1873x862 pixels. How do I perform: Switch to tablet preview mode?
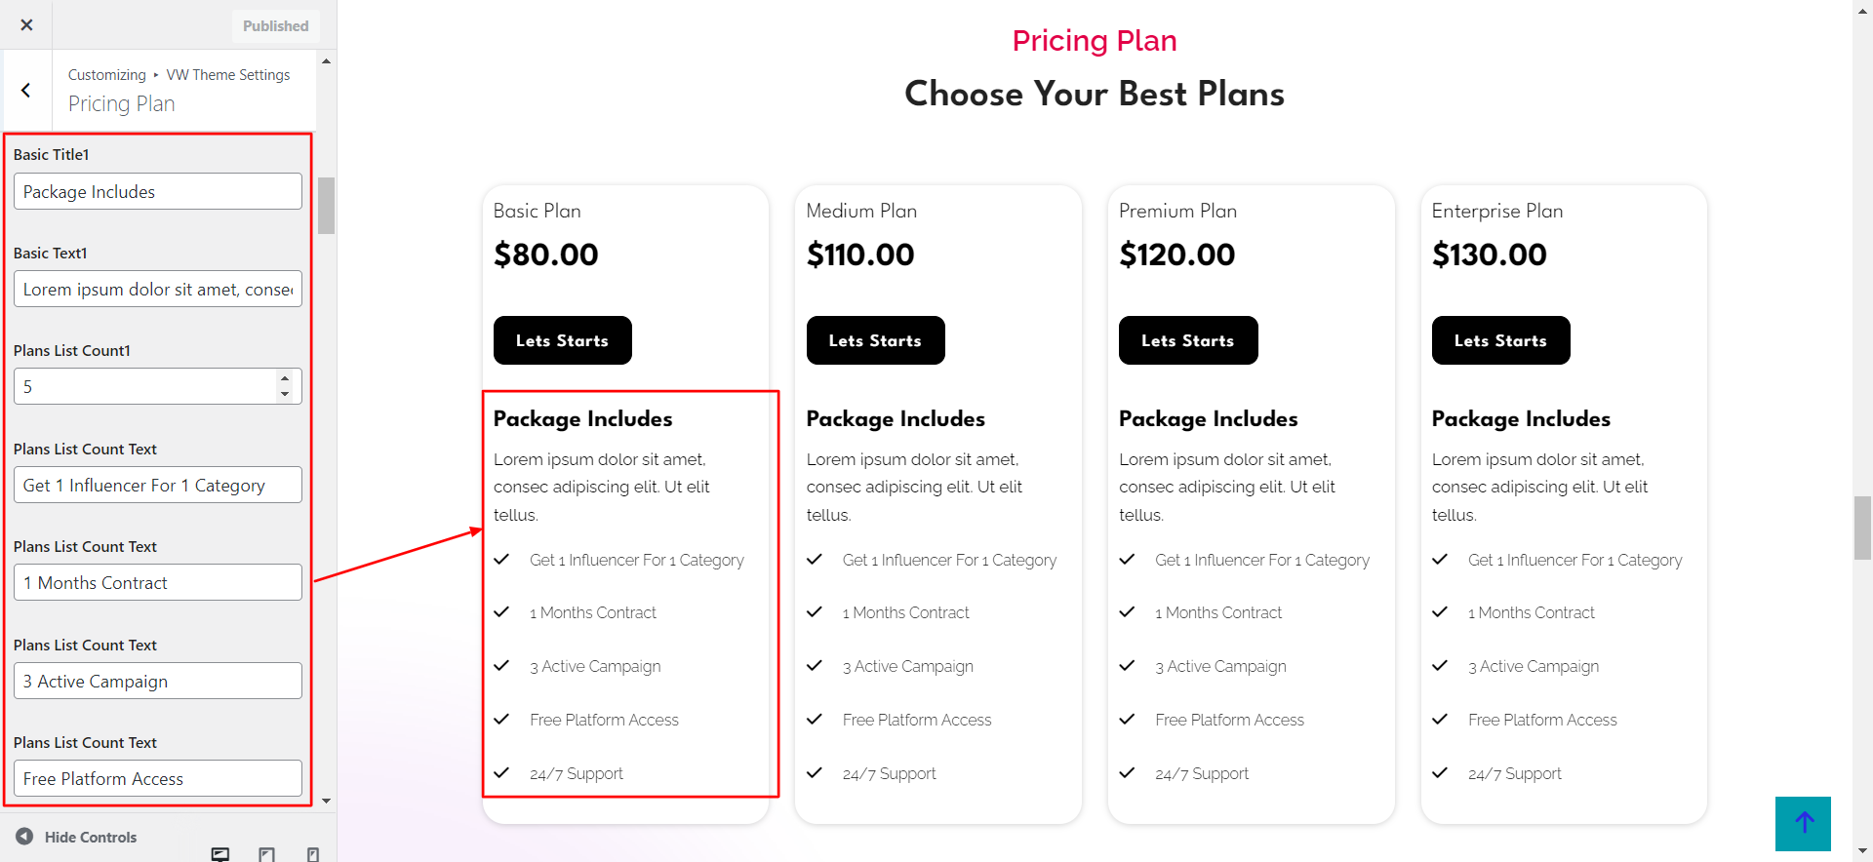coord(266,854)
